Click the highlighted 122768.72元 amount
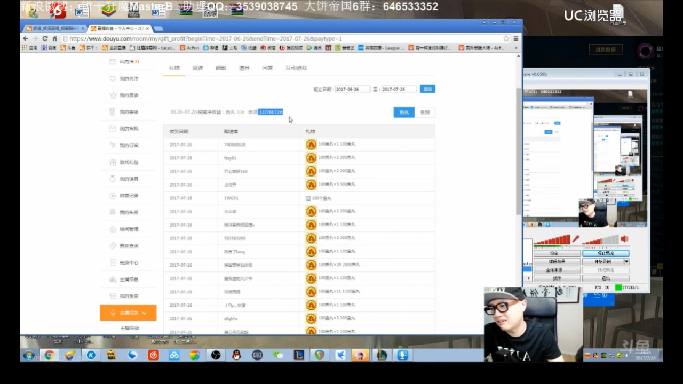The height and width of the screenshot is (384, 683). (x=271, y=112)
